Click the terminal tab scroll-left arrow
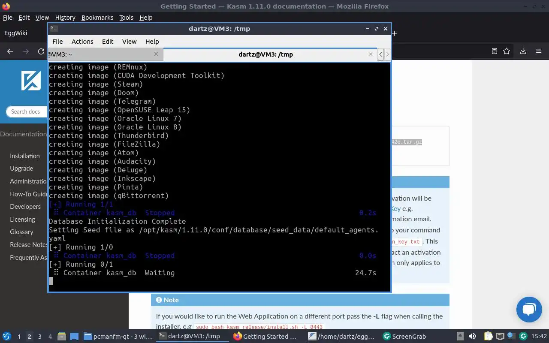Image resolution: width=549 pixels, height=343 pixels. (x=380, y=54)
